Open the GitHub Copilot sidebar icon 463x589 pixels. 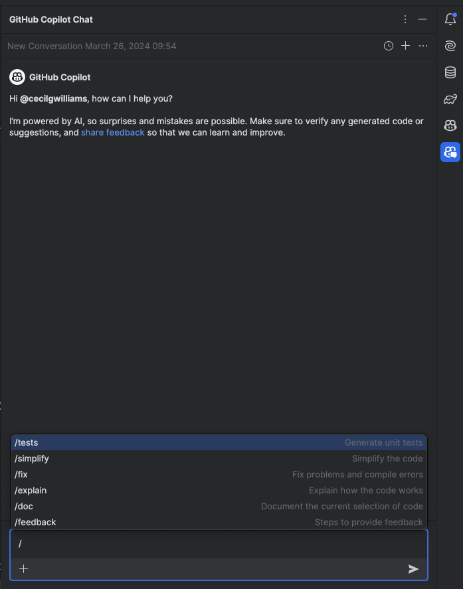coord(450,126)
